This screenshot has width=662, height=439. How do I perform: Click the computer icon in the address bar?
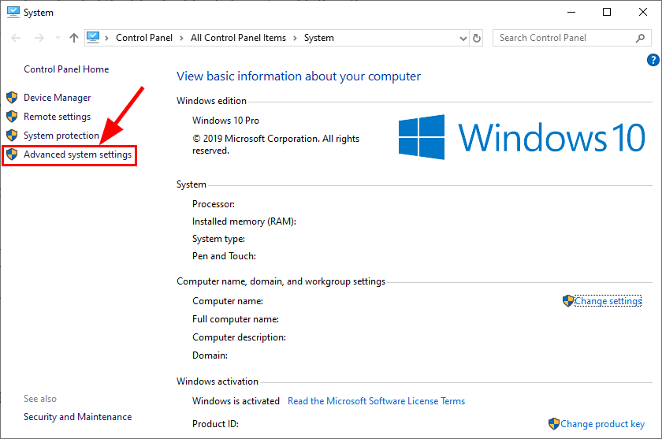(94, 37)
